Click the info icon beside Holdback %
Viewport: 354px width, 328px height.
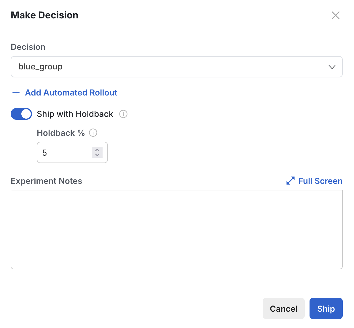[x=93, y=133]
